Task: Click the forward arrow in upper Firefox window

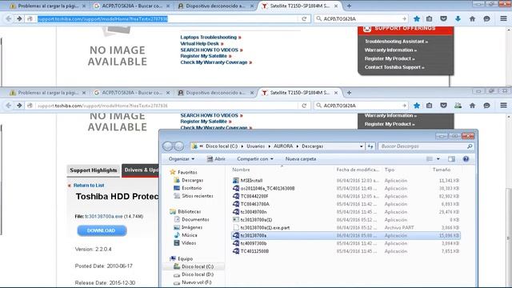Action: point(19,19)
